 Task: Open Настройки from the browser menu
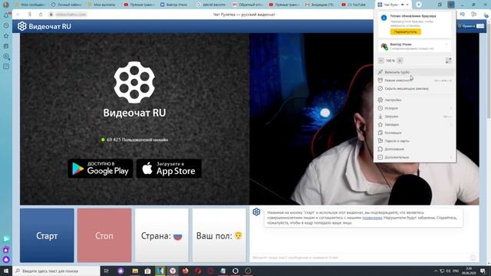point(414,100)
